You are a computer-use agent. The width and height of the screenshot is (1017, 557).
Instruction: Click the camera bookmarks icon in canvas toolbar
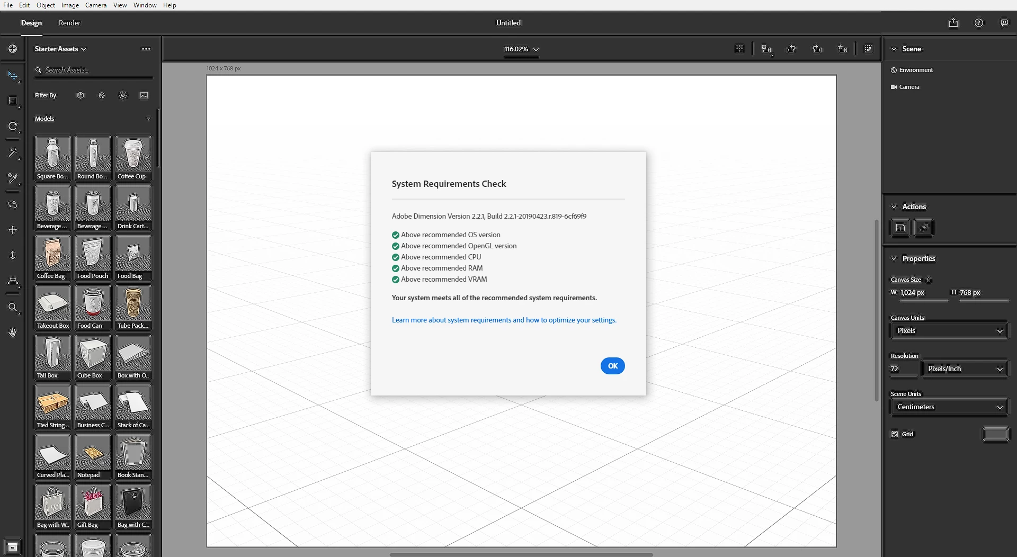pyautogui.click(x=843, y=49)
